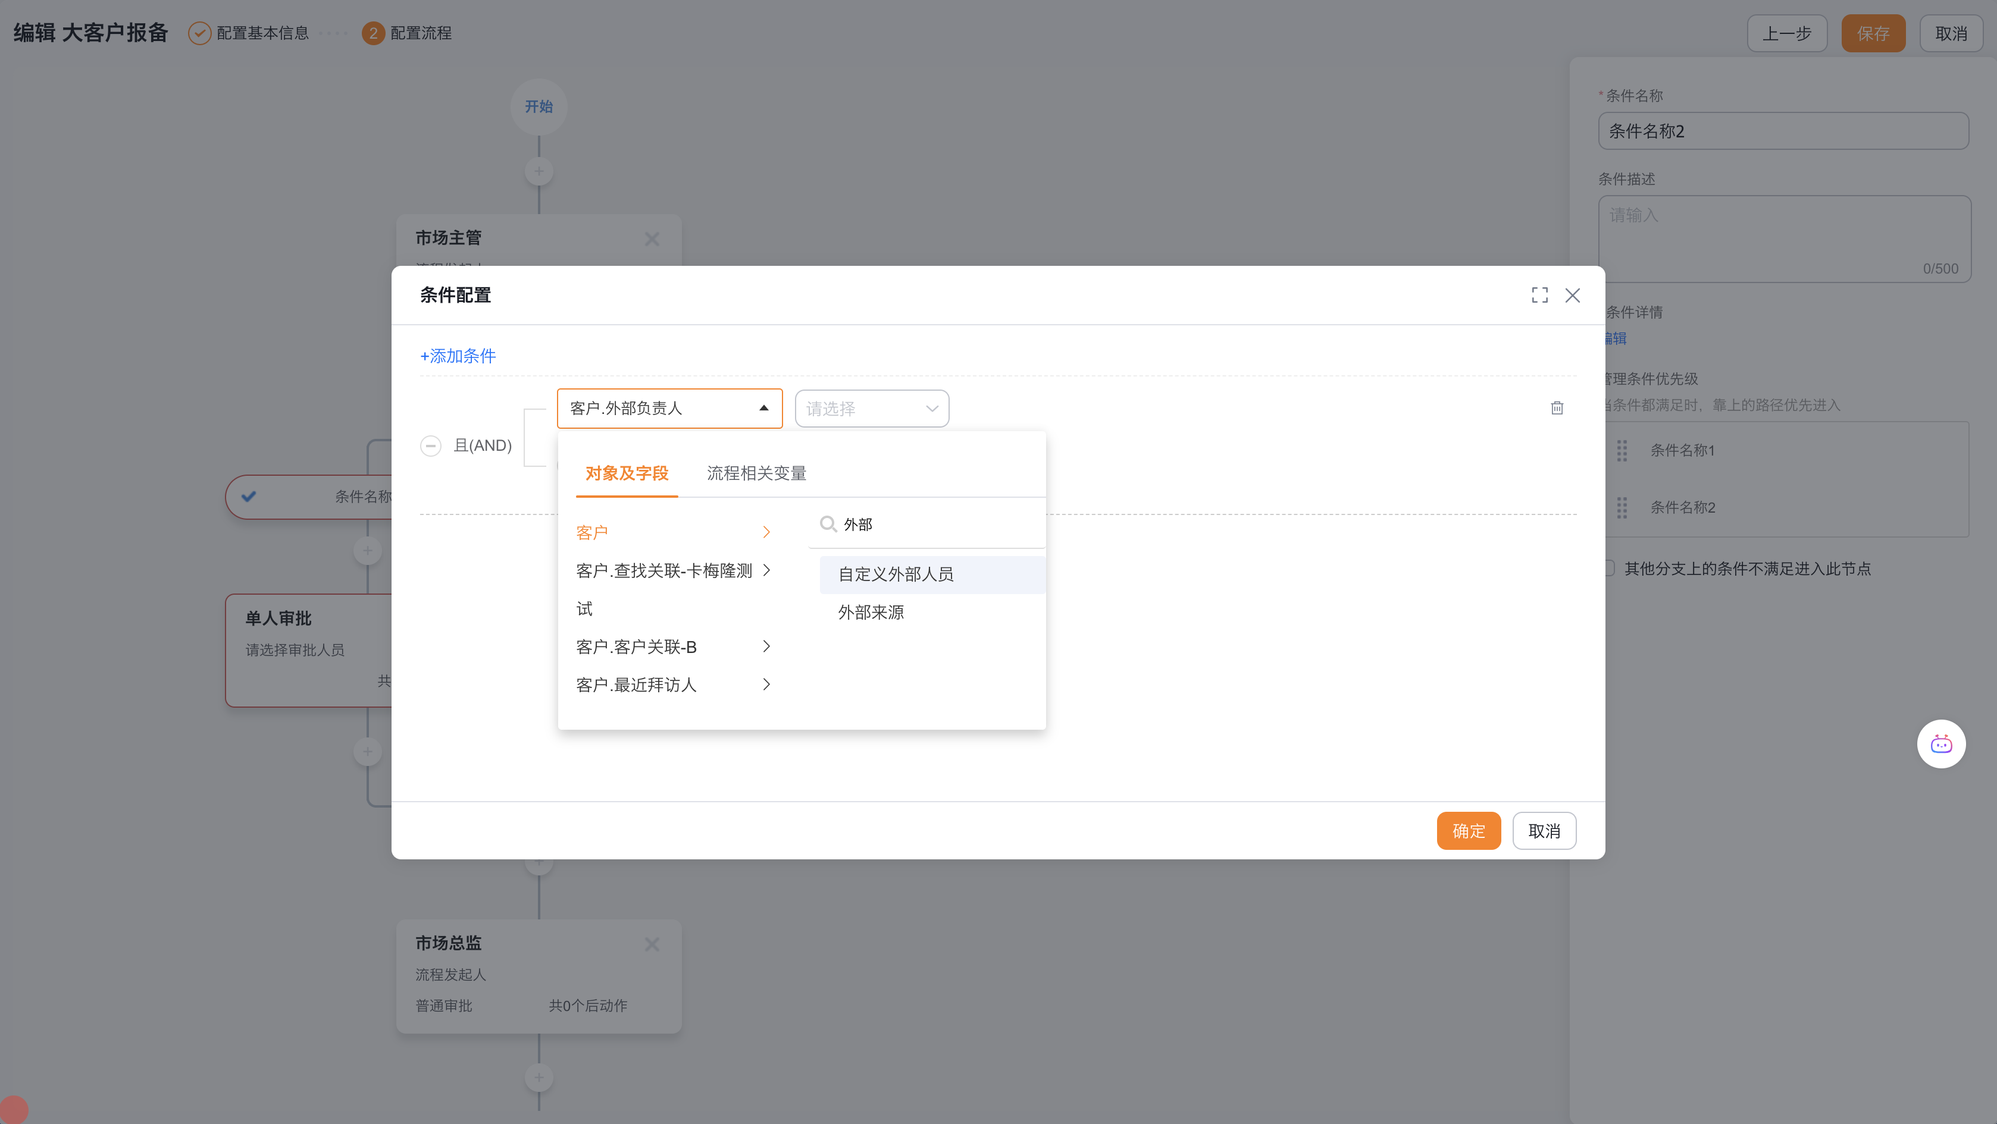Click drag handle for 条件名称2

pyautogui.click(x=1622, y=507)
